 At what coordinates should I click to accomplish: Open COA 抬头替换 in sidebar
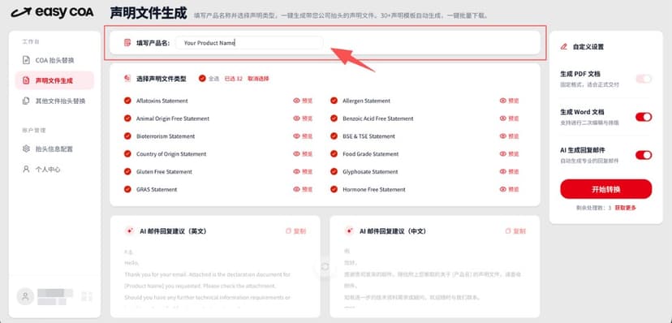click(x=54, y=60)
